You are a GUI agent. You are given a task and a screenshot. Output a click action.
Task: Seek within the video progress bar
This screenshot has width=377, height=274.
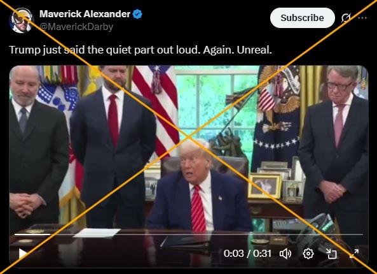pos(189,234)
